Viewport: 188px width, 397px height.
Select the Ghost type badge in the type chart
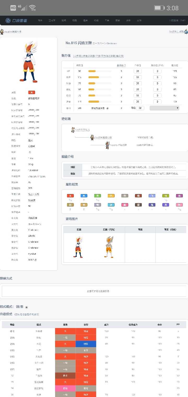pos(152,205)
